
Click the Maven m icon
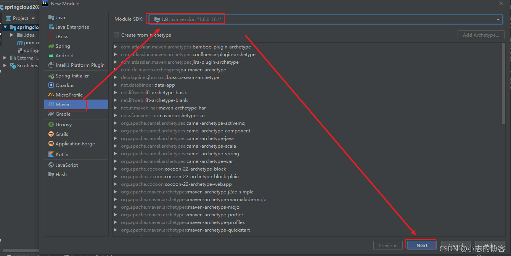click(x=51, y=105)
